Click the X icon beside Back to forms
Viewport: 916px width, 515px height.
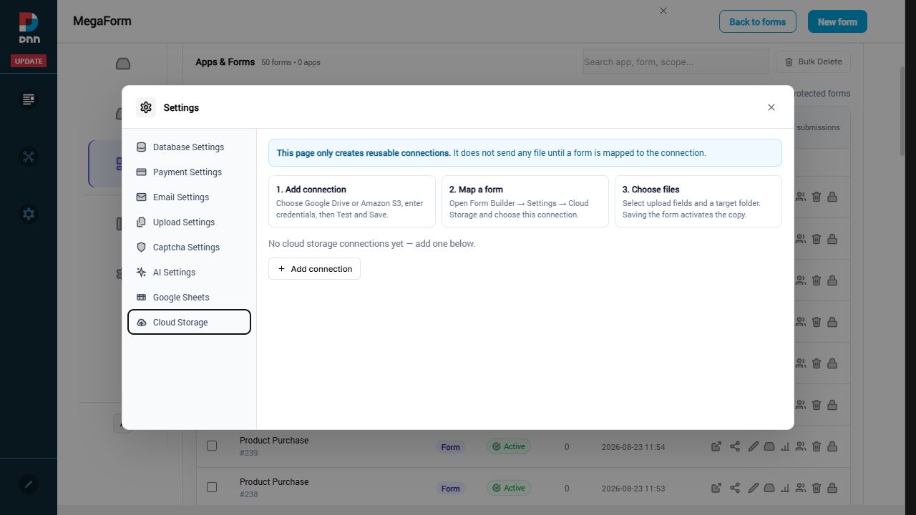[663, 11]
